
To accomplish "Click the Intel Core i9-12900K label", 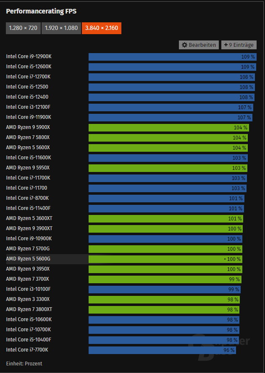I will [29, 56].
